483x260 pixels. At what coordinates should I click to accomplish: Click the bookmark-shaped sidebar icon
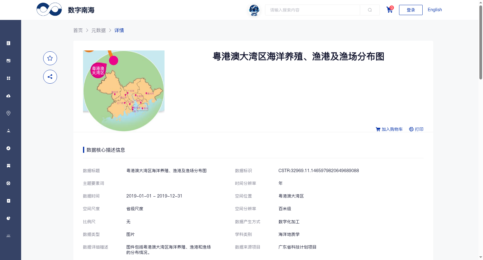pyautogui.click(x=8, y=166)
